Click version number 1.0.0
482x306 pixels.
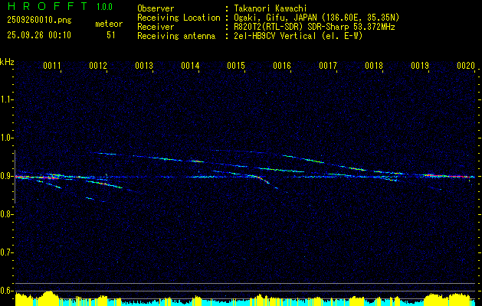[104, 7]
